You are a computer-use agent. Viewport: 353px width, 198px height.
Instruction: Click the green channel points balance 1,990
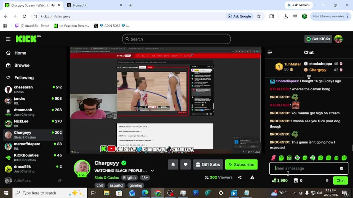click(280, 181)
